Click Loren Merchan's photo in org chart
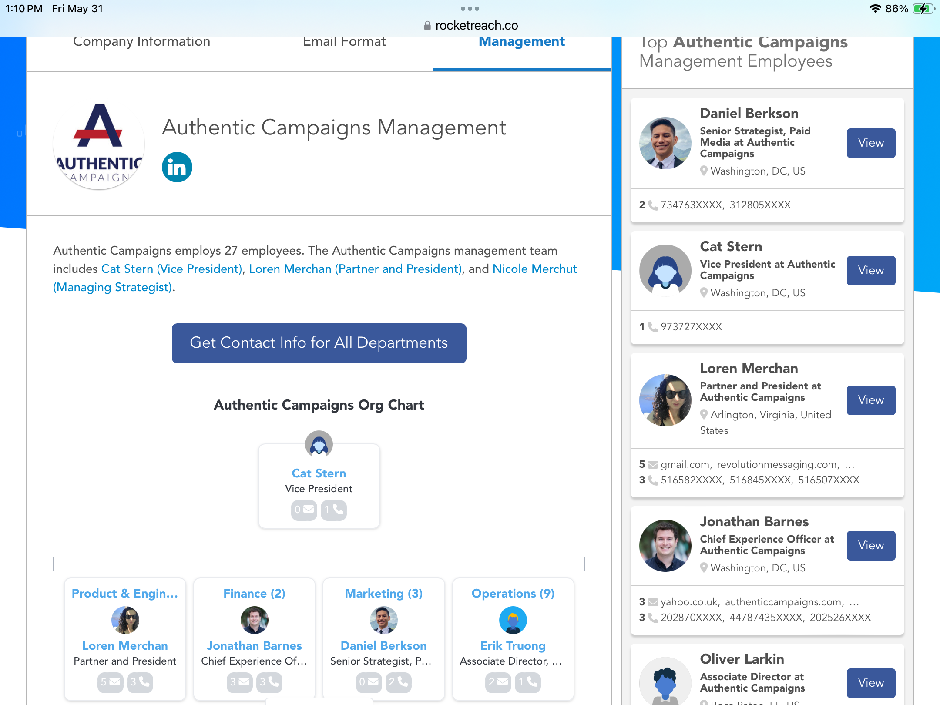 pos(125,620)
